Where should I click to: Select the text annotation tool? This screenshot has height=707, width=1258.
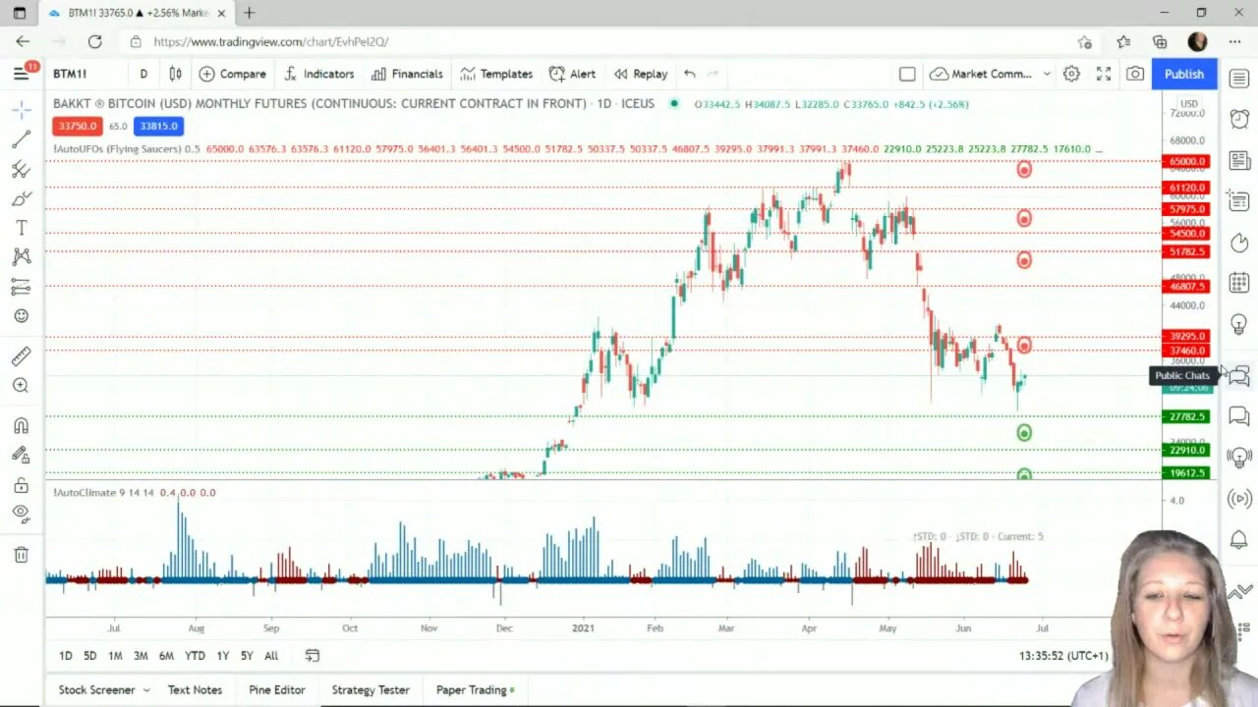[x=21, y=228]
